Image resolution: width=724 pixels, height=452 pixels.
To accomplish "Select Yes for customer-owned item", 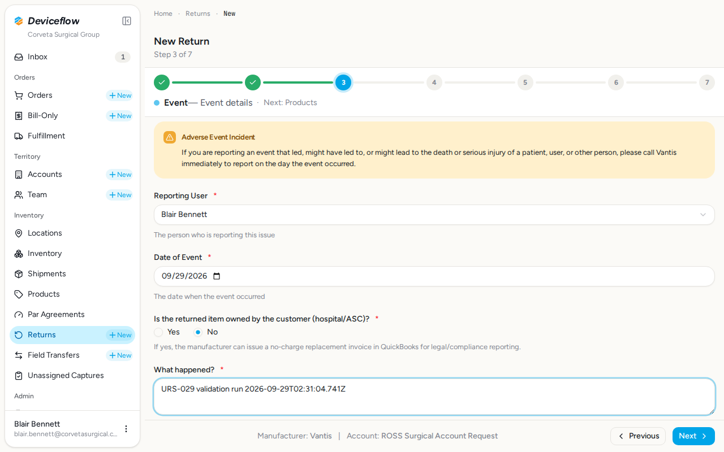I will tap(158, 332).
